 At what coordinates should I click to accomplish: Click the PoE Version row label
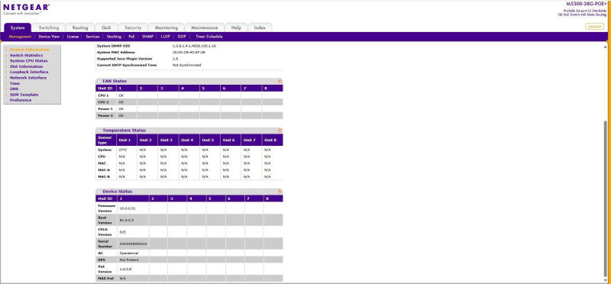tap(105, 269)
